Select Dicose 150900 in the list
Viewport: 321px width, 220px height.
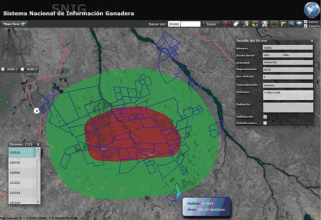coord(22,173)
